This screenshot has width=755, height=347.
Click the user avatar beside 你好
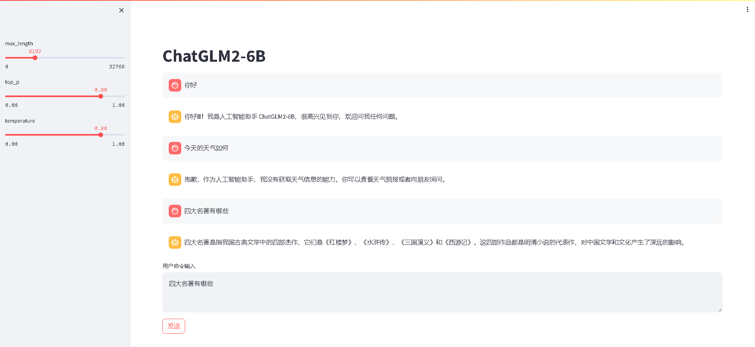[x=175, y=85]
